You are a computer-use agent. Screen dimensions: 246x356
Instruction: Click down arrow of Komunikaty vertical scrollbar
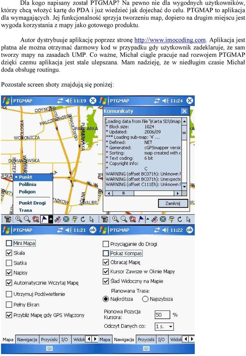click(184, 187)
